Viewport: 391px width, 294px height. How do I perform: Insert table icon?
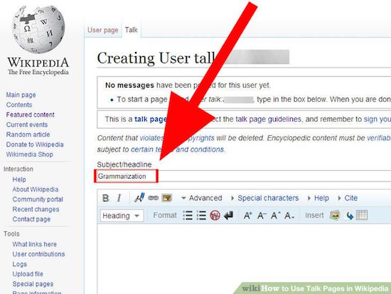pyautogui.click(x=362, y=215)
